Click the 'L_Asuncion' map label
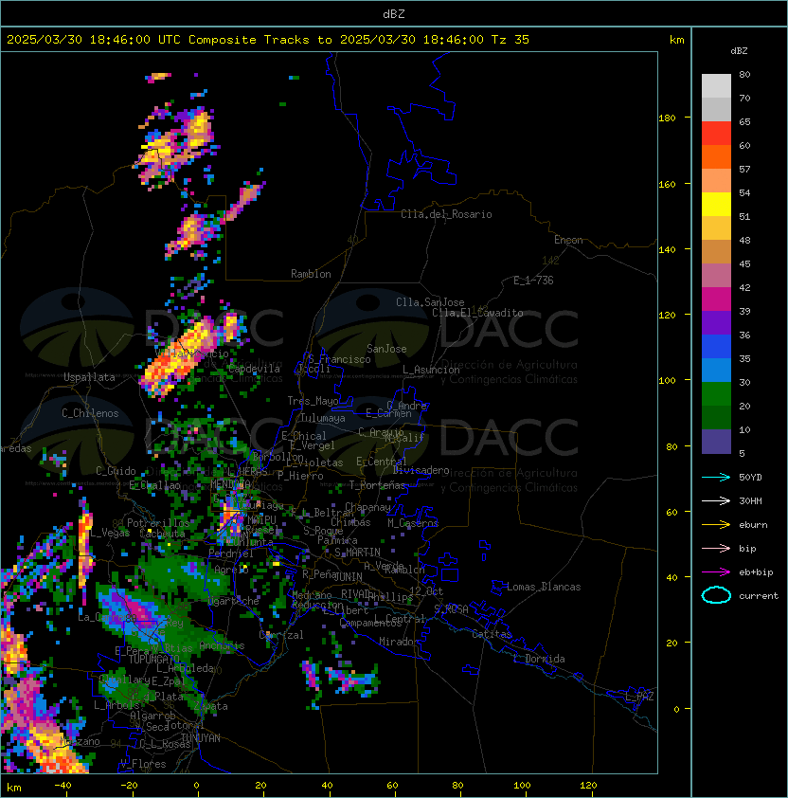Image resolution: width=788 pixels, height=798 pixels. click(431, 370)
